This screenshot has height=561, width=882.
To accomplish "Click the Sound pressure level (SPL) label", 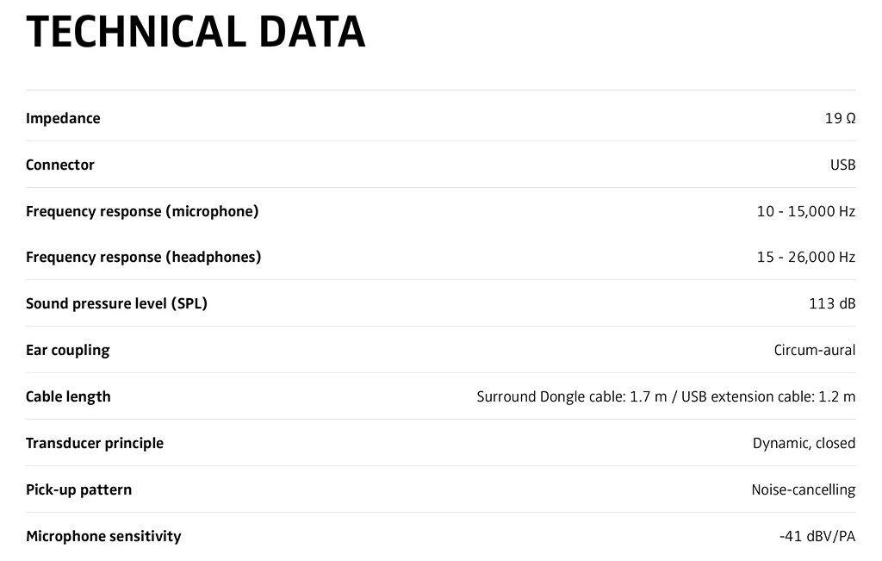I will (116, 303).
